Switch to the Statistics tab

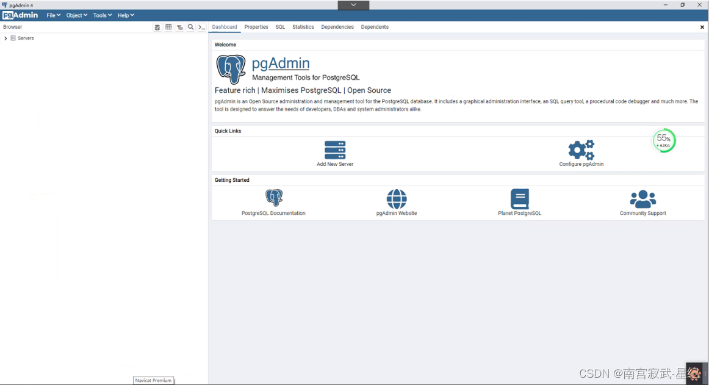(303, 27)
